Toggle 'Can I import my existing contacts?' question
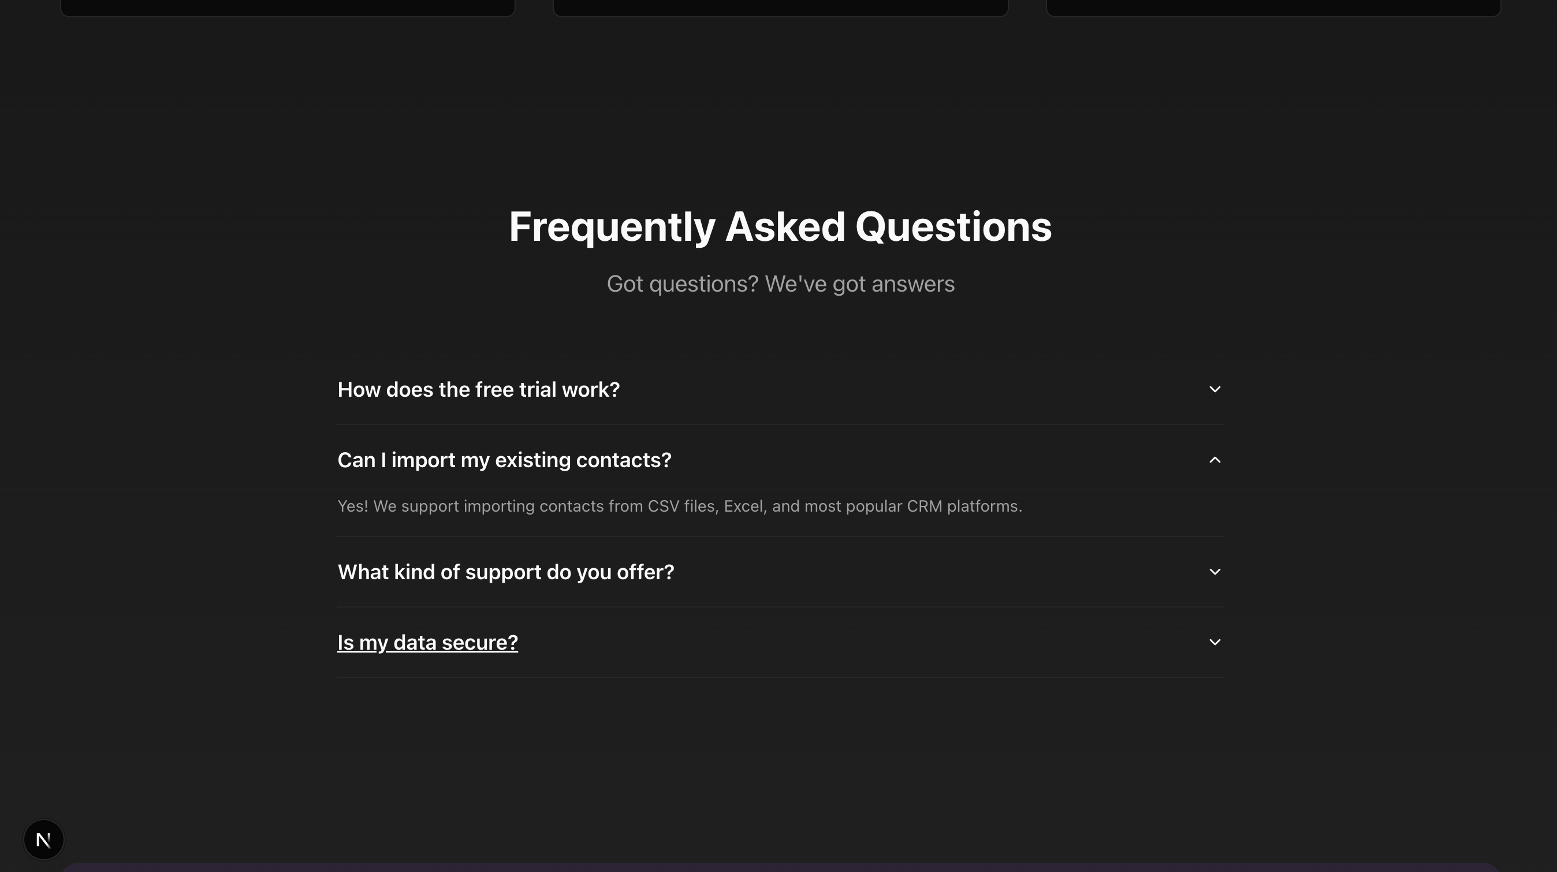This screenshot has height=872, width=1557. 504,460
